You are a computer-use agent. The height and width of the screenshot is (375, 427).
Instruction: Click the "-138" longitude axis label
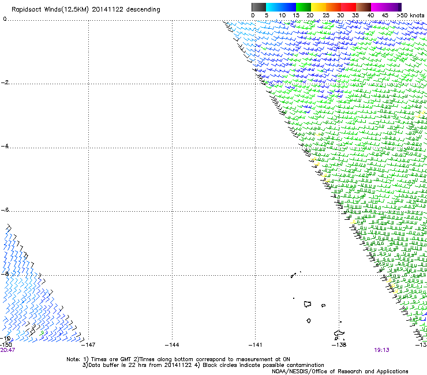(339, 345)
